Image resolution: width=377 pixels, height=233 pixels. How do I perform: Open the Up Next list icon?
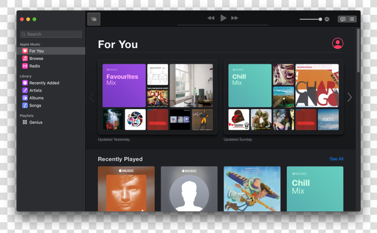352,19
